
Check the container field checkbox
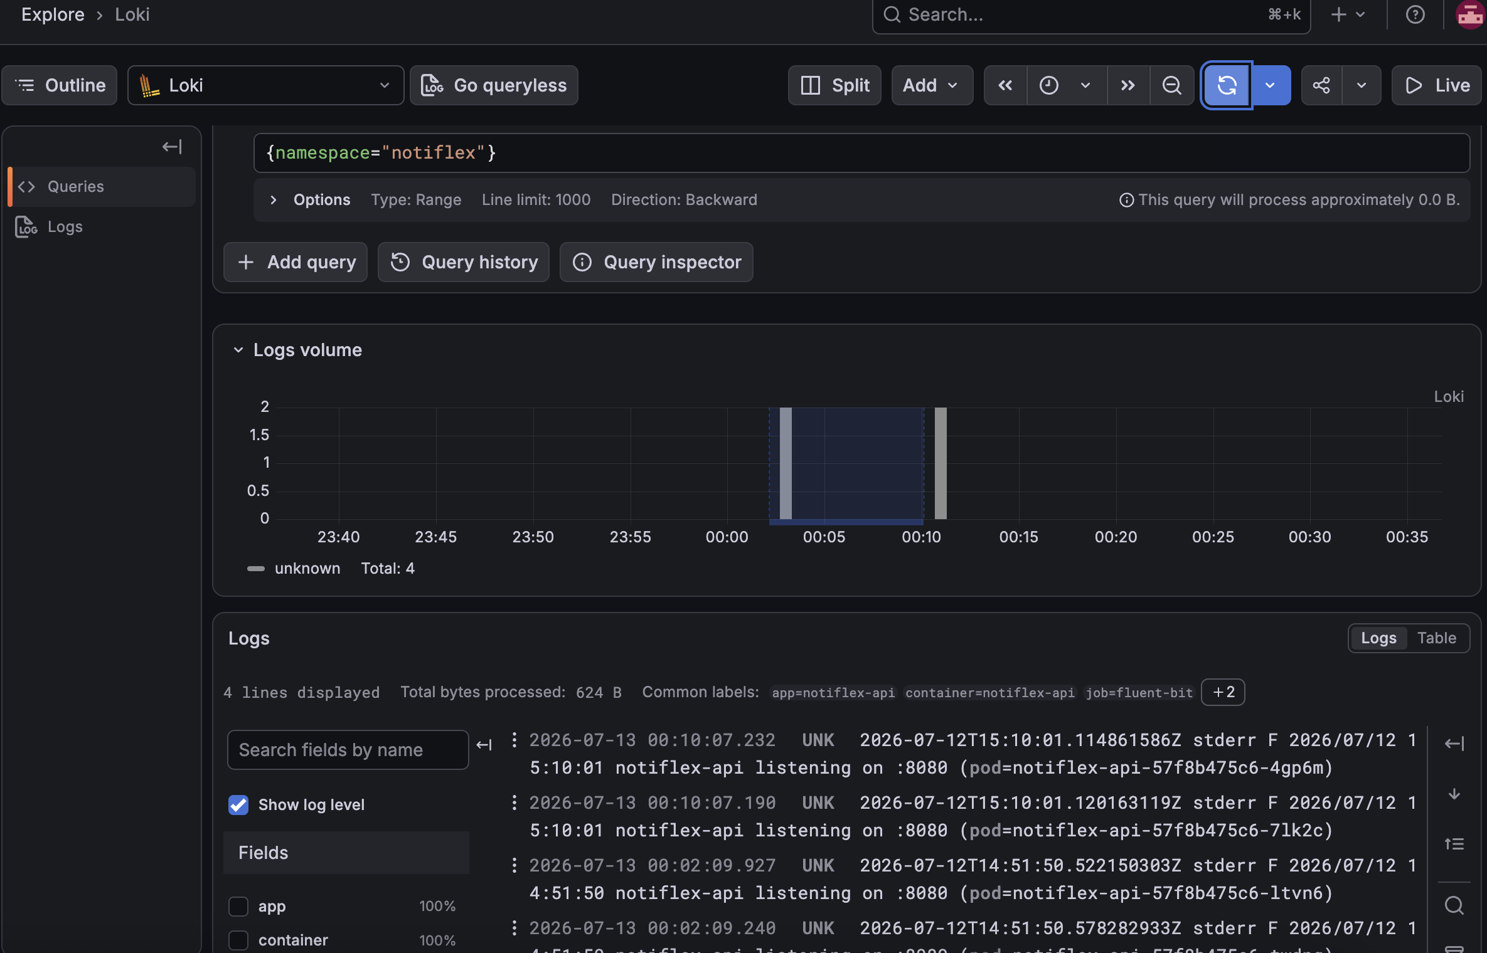238,940
